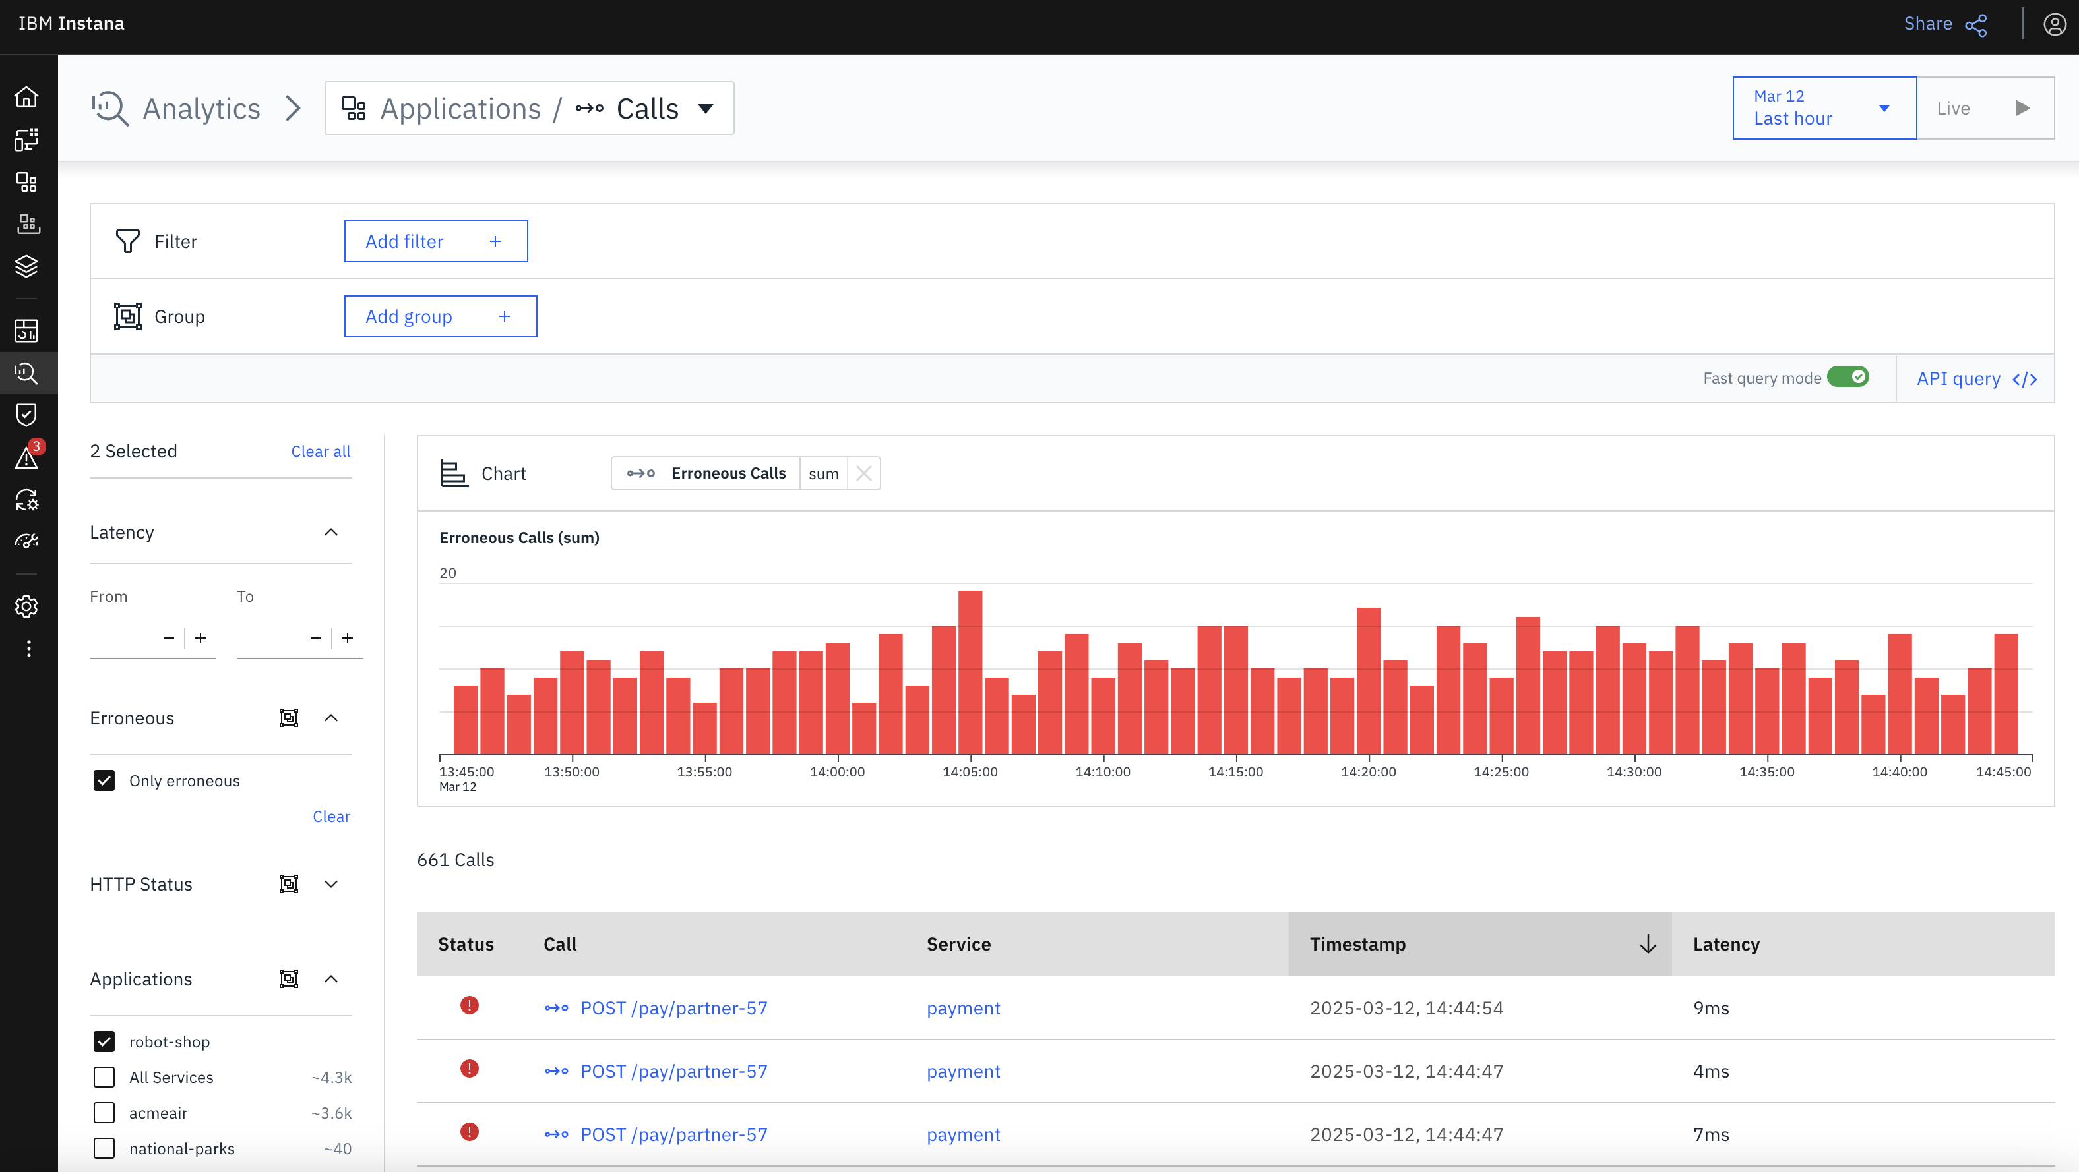The image size is (2079, 1172).
Task: Open POST /pay/partner-57 call at 14:44:54
Action: 673,1007
